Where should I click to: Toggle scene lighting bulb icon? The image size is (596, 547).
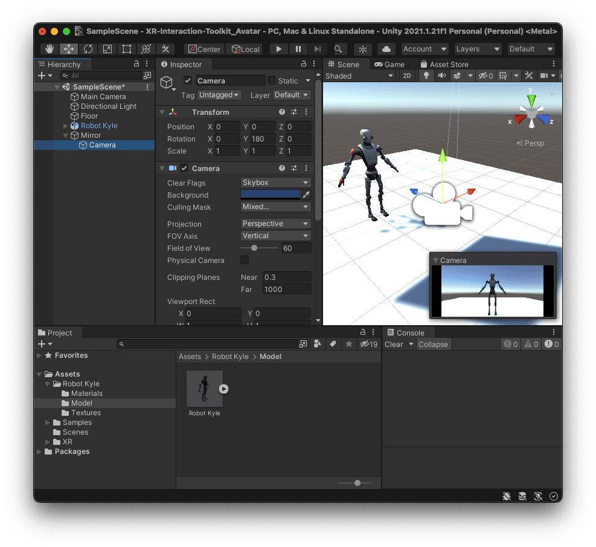[426, 76]
